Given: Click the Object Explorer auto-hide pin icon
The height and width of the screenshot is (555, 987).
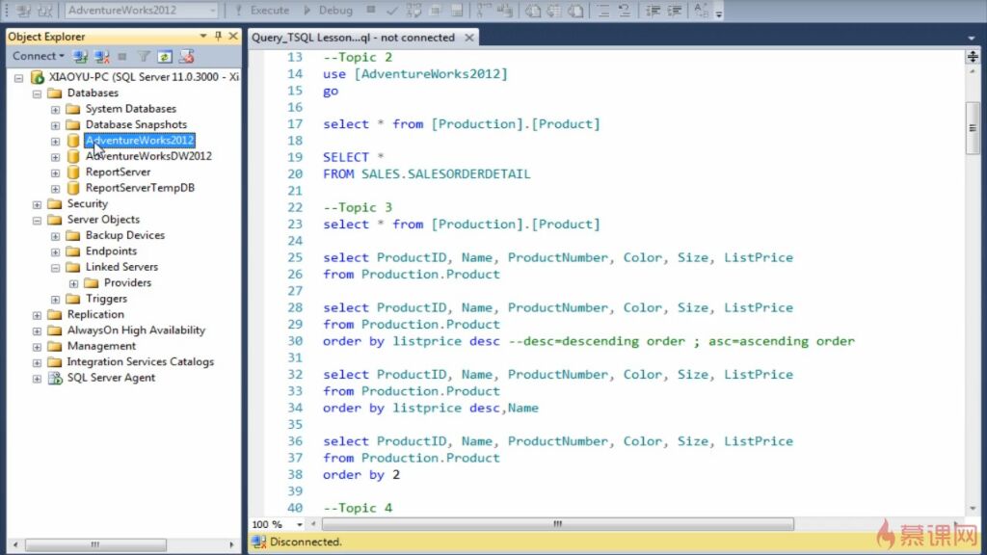Looking at the screenshot, I should tap(218, 37).
